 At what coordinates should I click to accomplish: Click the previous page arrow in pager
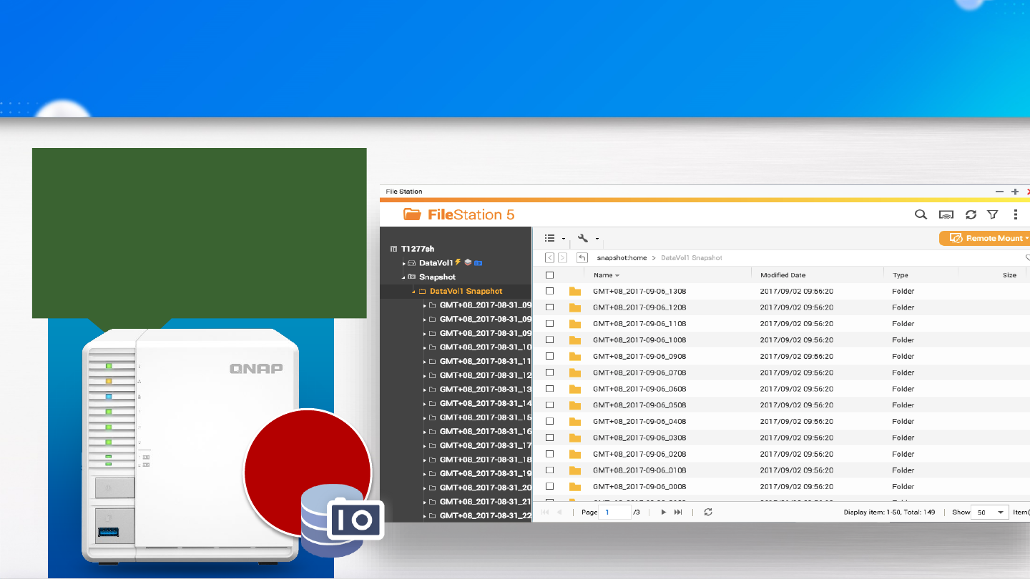click(559, 512)
